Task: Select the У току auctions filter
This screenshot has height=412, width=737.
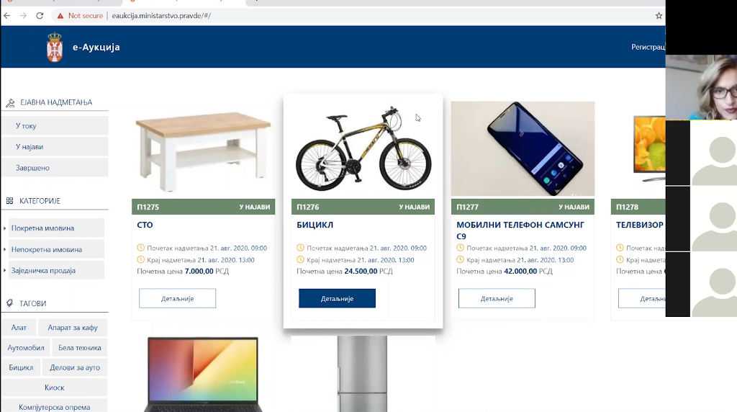Action: tap(55, 125)
